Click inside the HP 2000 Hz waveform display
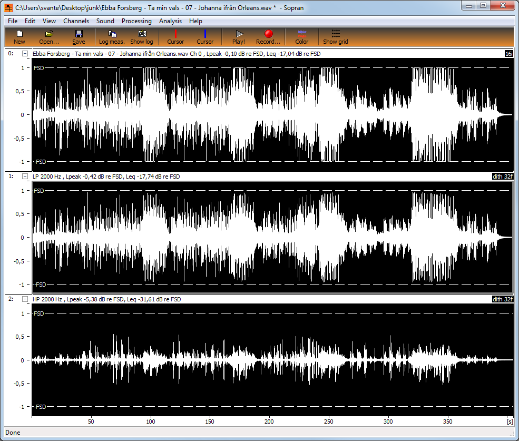 [x=272, y=360]
